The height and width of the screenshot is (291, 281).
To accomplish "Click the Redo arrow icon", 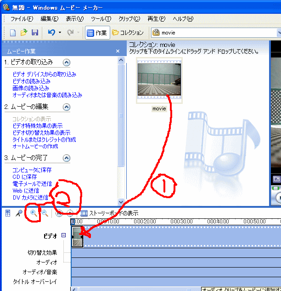I will tap(70, 33).
